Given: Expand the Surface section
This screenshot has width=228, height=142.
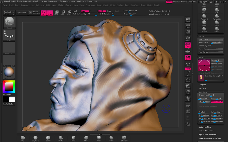Looking at the screenshot, I should point(202,88).
